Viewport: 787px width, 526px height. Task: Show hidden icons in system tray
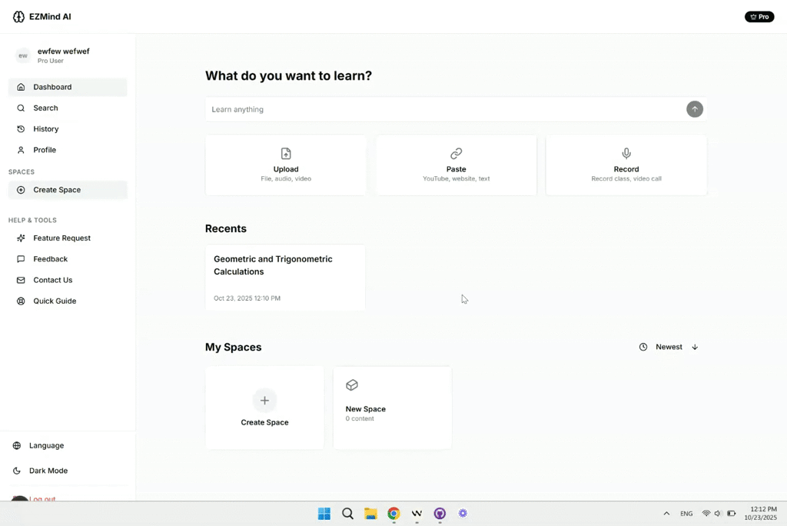coord(666,514)
